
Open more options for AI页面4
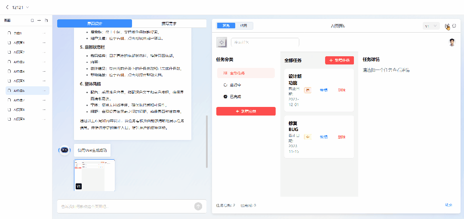44,72
